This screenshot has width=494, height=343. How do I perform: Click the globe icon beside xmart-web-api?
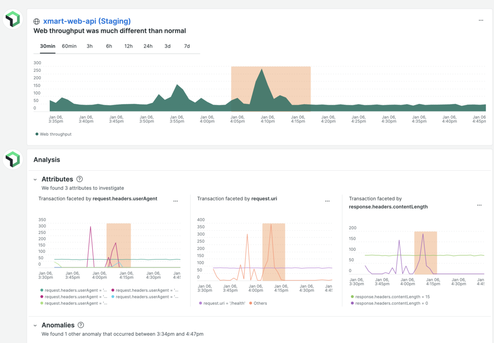[x=37, y=21]
